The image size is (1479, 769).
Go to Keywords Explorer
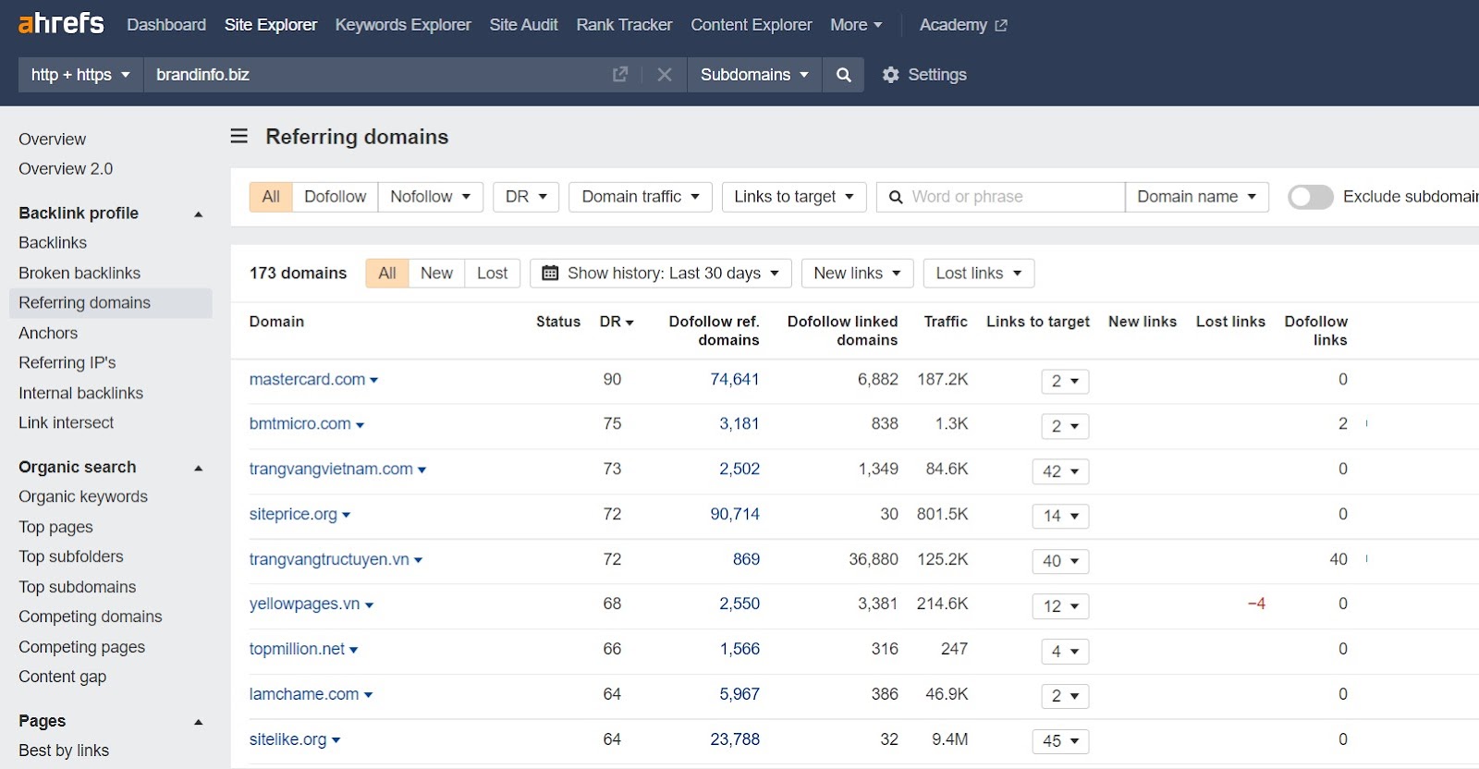403,25
